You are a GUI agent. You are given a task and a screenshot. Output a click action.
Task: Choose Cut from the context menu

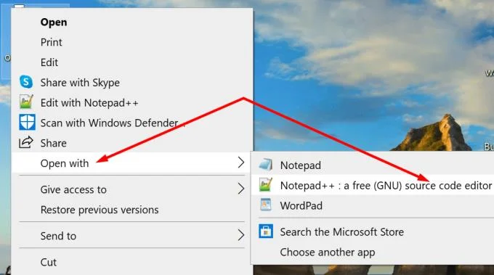(x=49, y=263)
